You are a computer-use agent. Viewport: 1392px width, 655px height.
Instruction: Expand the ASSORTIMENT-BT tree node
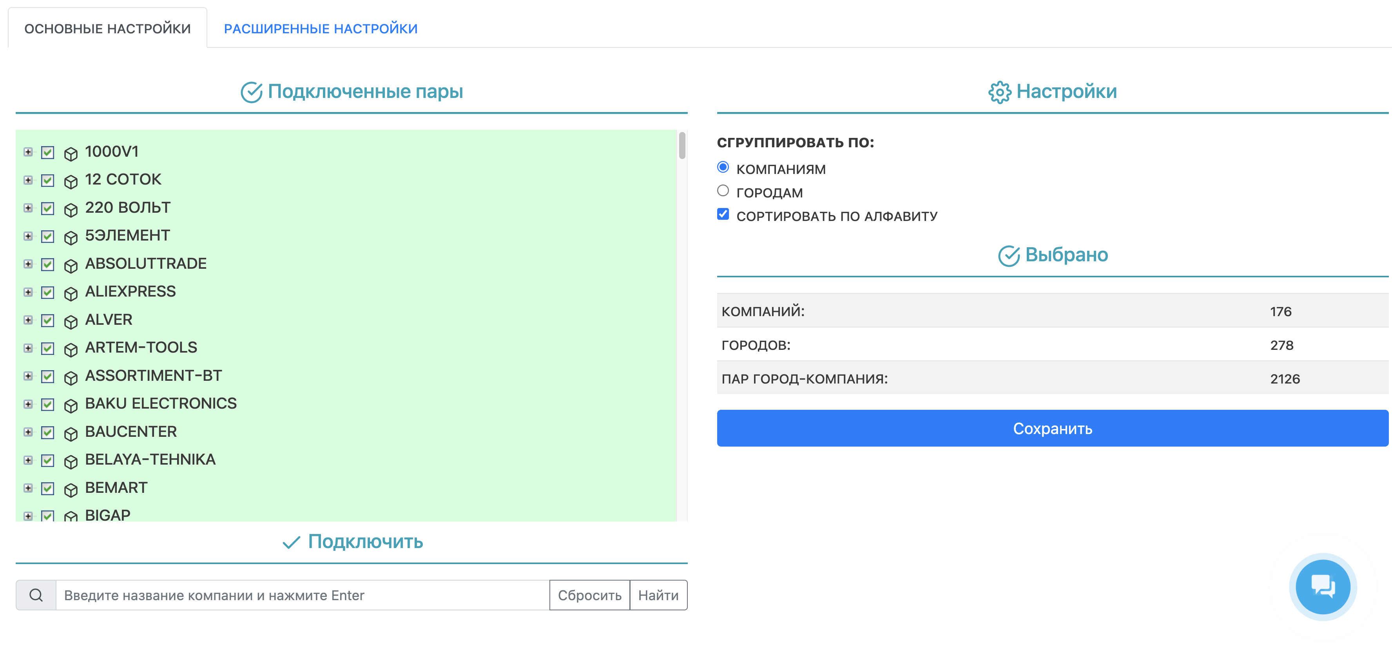coord(28,376)
